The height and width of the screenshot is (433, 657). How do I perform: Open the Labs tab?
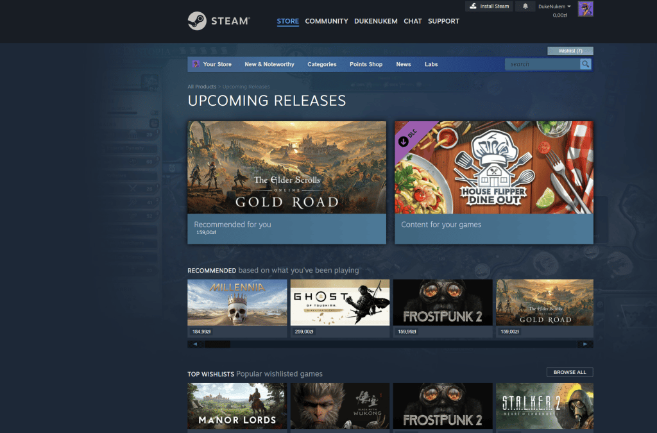click(x=431, y=64)
